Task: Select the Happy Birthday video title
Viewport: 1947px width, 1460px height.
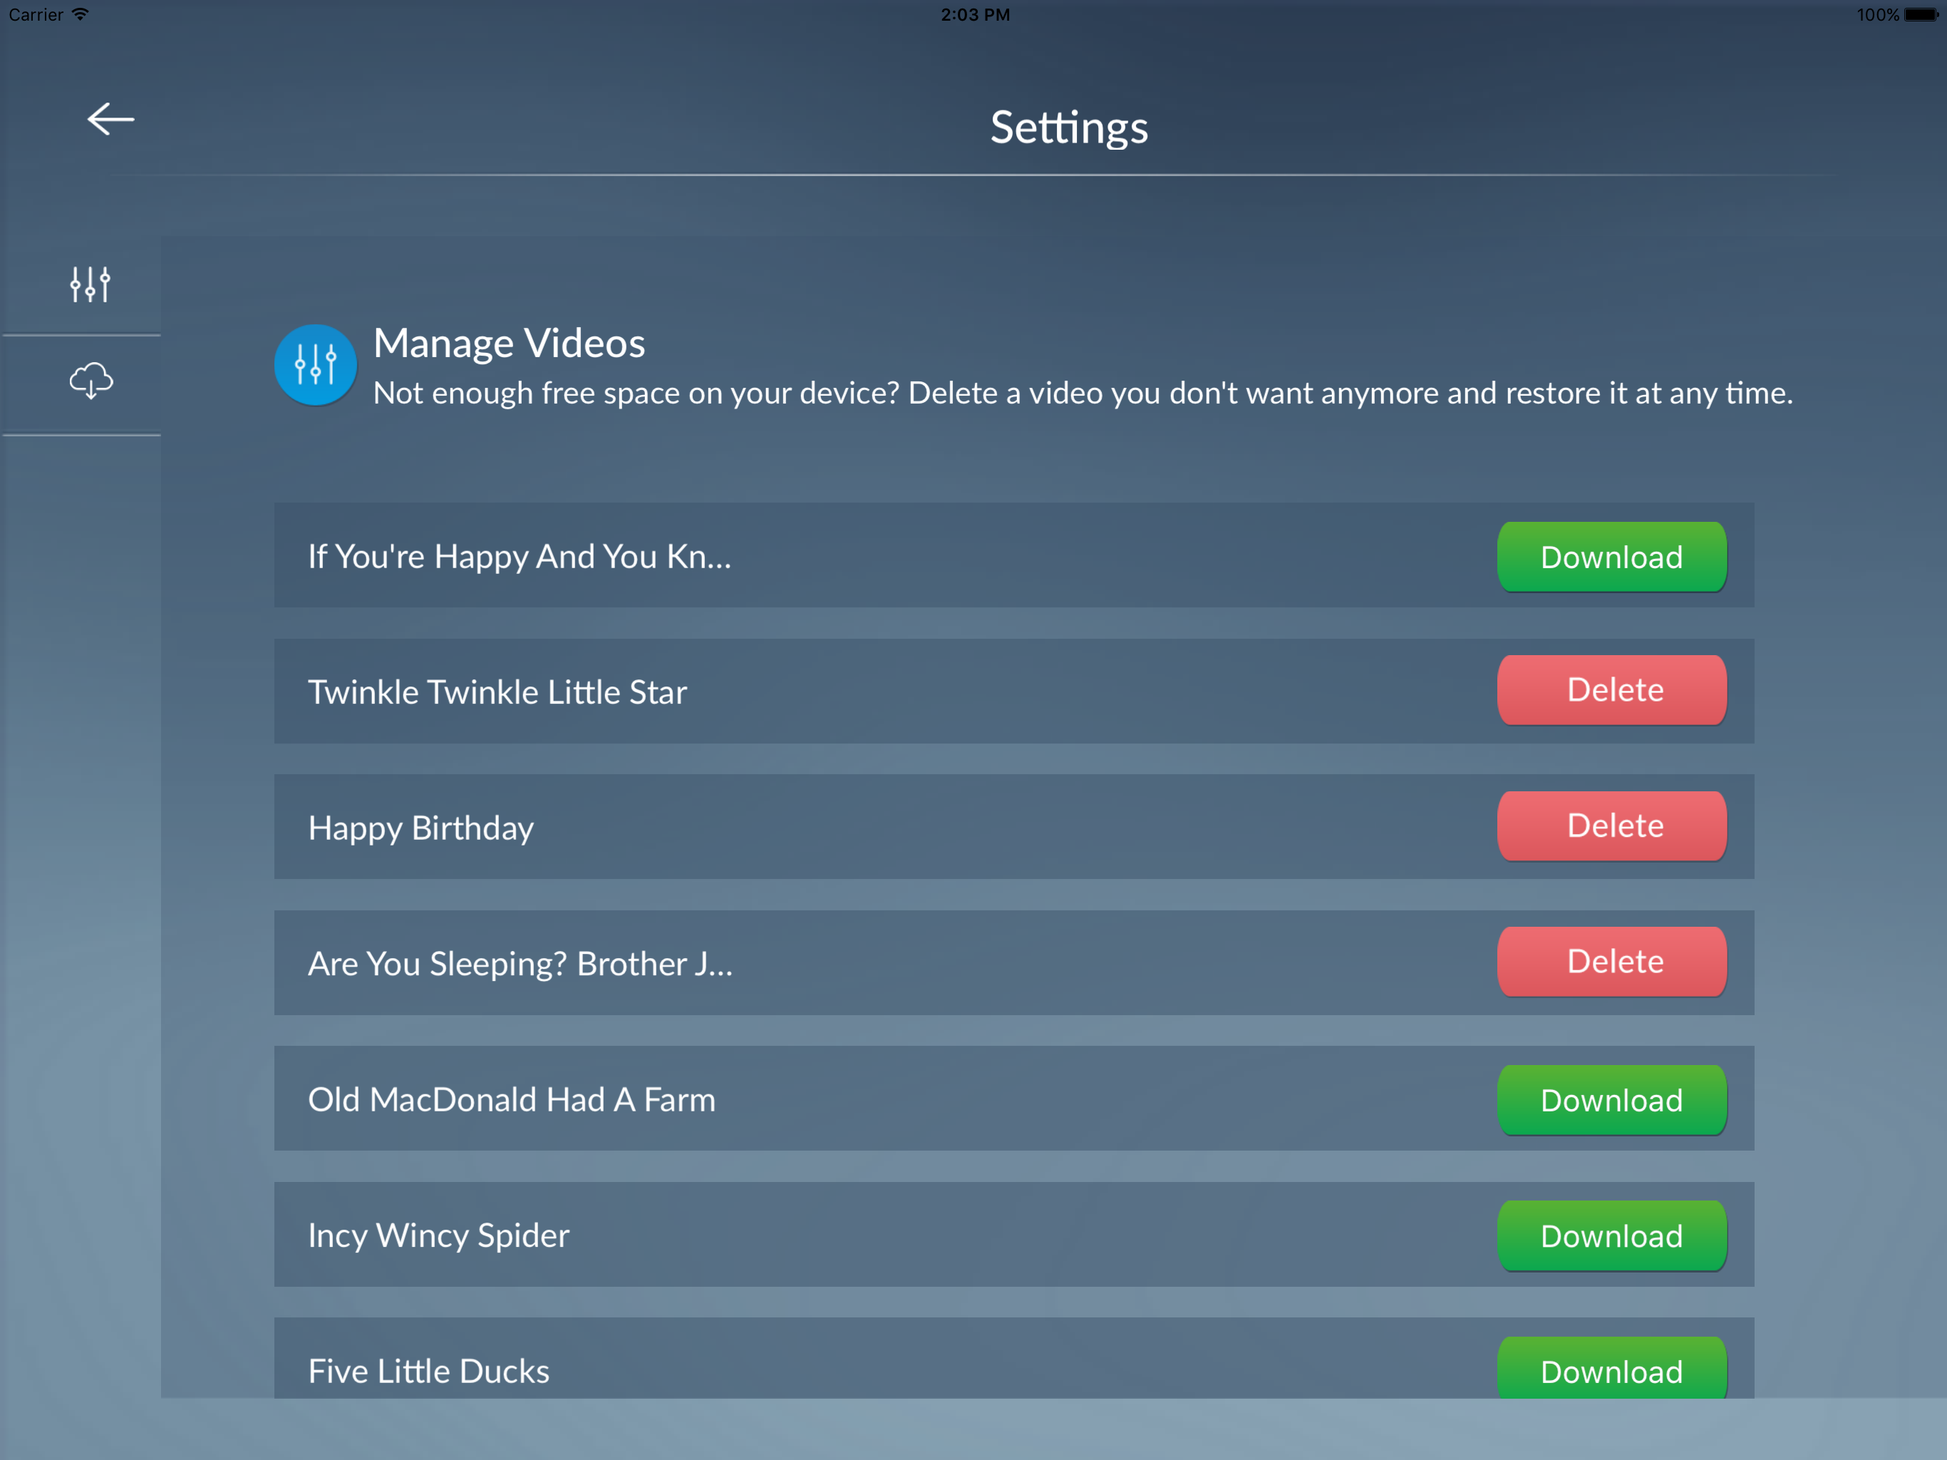Action: tap(420, 828)
